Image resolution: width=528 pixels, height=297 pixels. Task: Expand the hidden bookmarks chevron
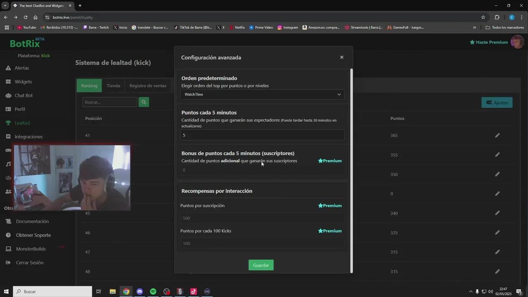[474, 28]
